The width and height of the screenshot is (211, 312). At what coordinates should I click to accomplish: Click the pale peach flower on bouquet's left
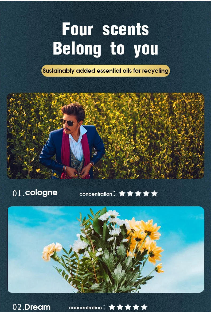click(x=52, y=251)
